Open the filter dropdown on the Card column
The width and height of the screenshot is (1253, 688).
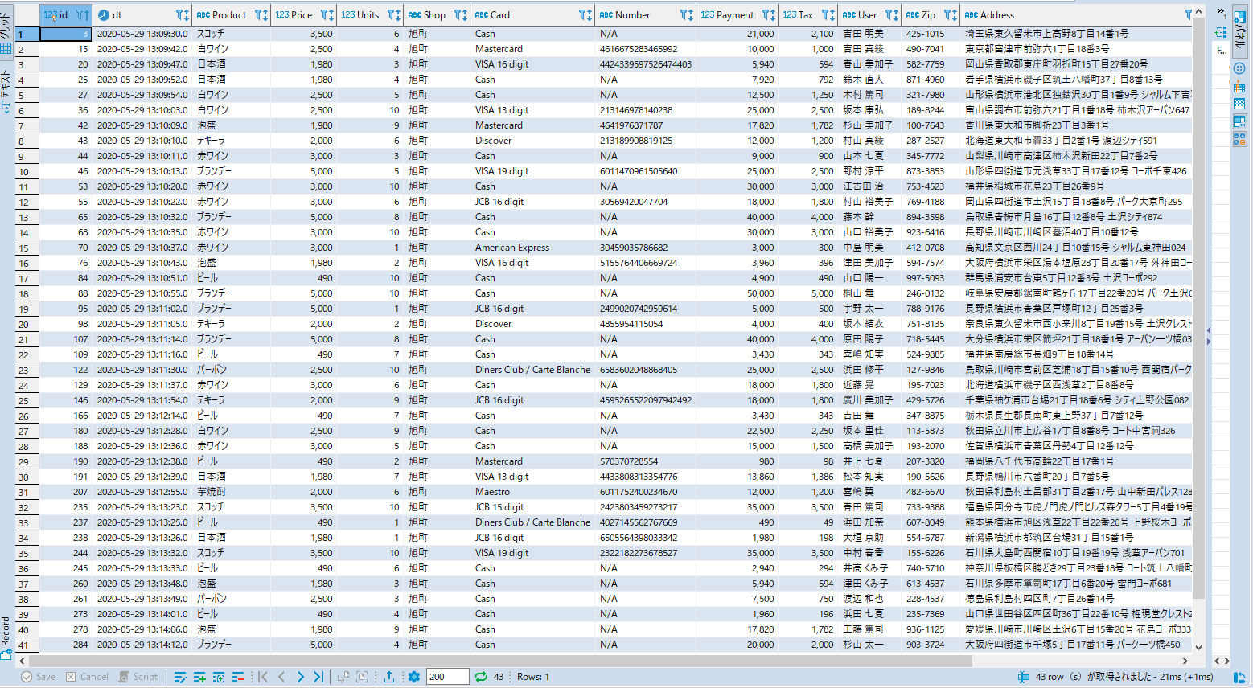583,15
